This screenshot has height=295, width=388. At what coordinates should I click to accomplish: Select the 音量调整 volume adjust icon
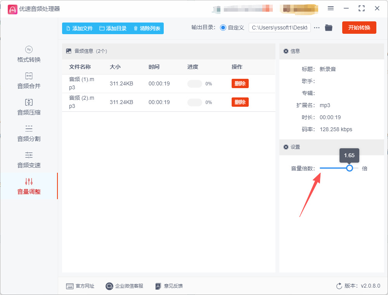[x=29, y=181]
